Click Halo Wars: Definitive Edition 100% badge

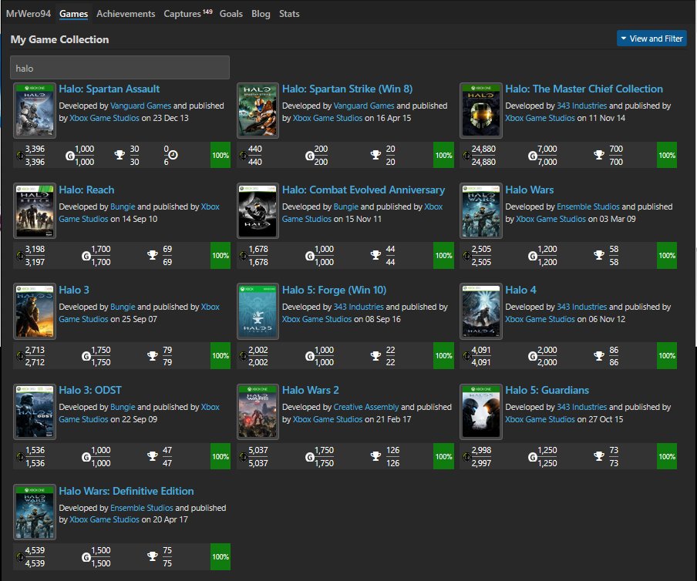click(221, 556)
